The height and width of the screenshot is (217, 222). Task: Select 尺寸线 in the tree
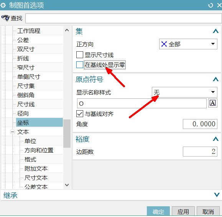click(26, 104)
